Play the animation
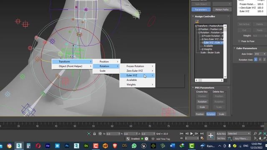 (x=191, y=134)
